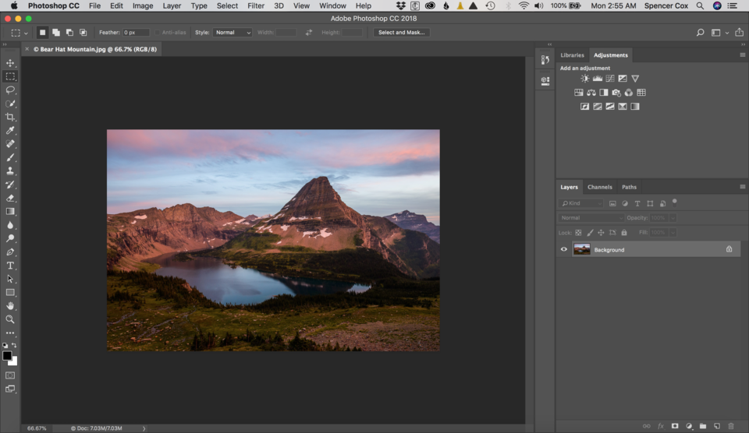Select the Crop tool
The image size is (749, 433).
click(x=10, y=117)
